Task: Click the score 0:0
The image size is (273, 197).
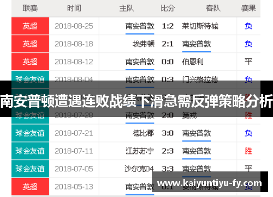Action: click(168, 61)
